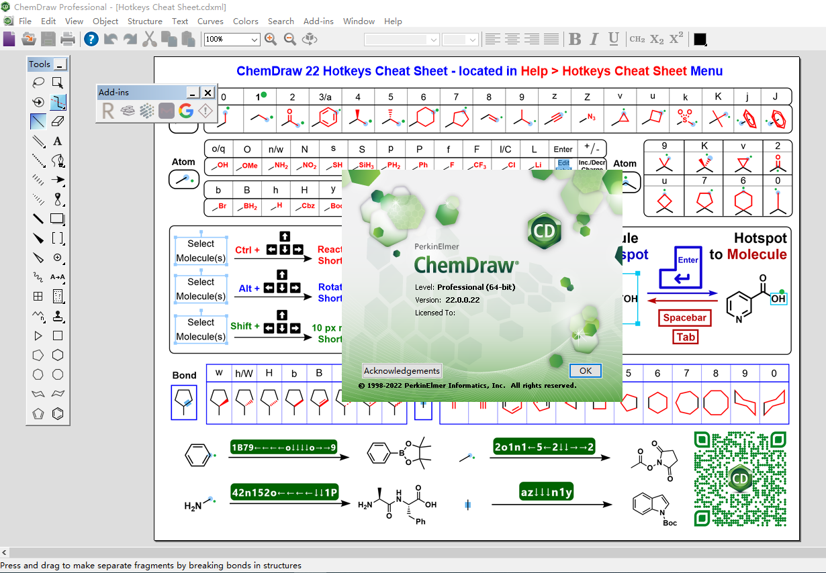The height and width of the screenshot is (573, 826).
Task: Toggle Subscript X2 formatting
Action: 657,40
